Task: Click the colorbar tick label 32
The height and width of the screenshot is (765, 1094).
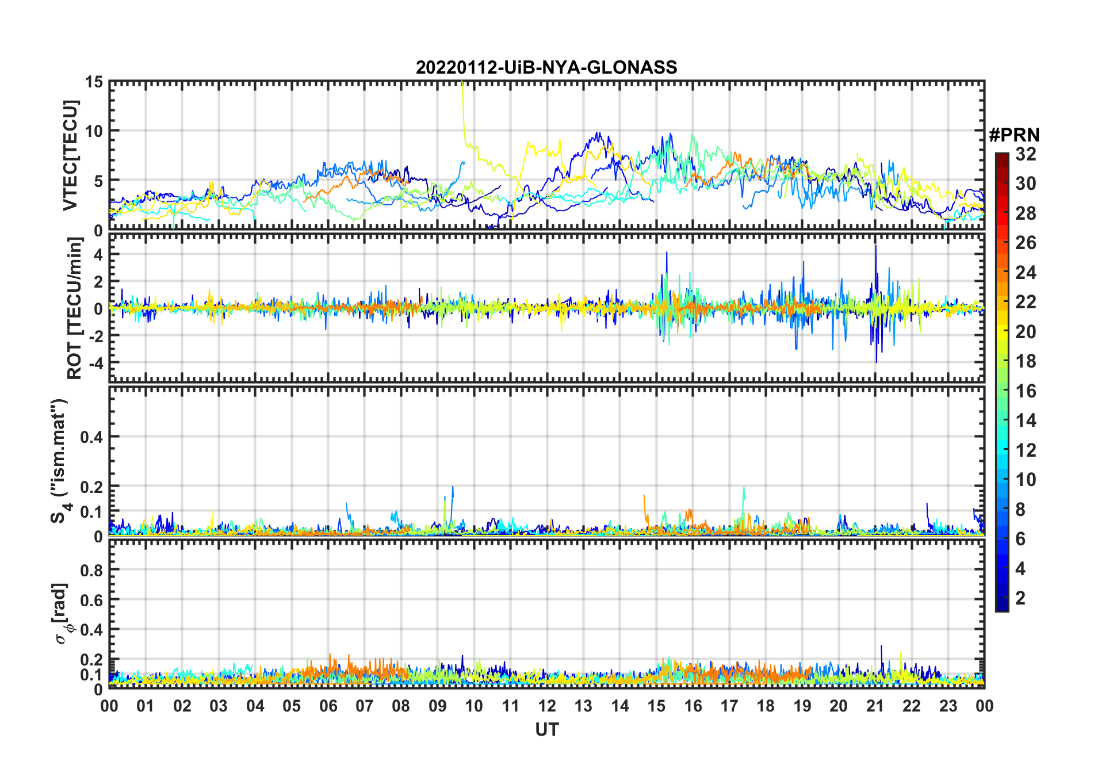Action: click(1026, 154)
